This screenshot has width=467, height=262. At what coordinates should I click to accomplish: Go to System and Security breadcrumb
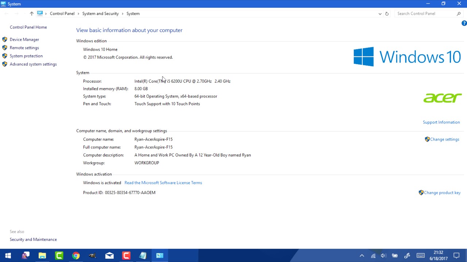pos(100,13)
